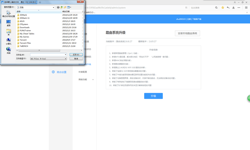Open Recent Places (最近访问的位置) in sidebar
The width and height of the screenshot is (250, 150).
point(8,14)
